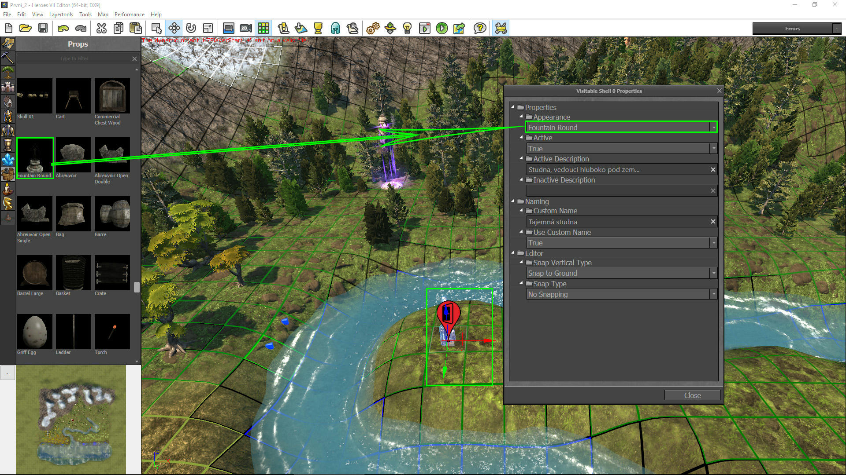Image resolution: width=846 pixels, height=475 pixels.
Task: Select the rotate tool
Action: point(191,29)
